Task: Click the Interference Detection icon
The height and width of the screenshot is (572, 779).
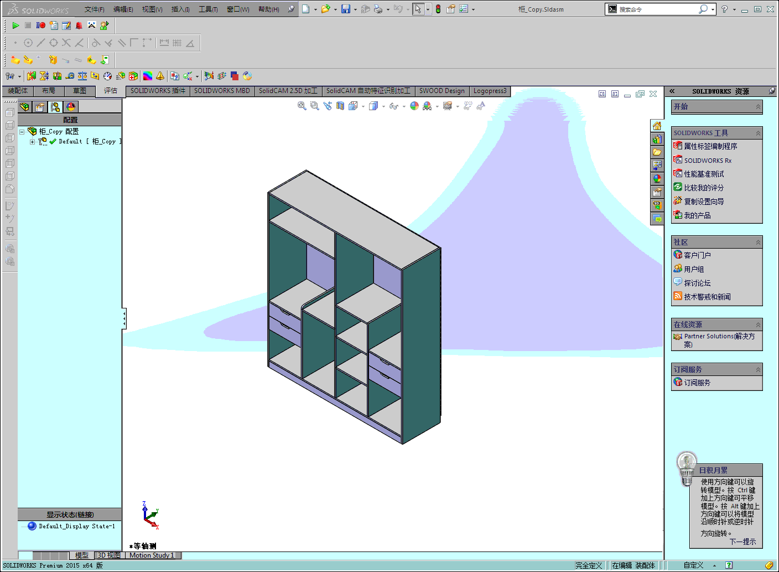Action: [x=32, y=76]
